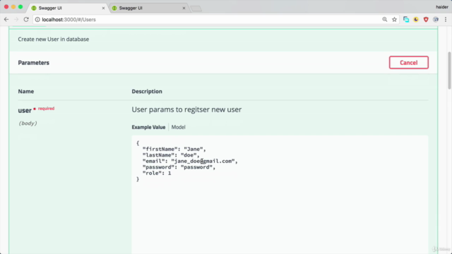
Task: Close the second Swagger UI tab
Action: [x=184, y=8]
